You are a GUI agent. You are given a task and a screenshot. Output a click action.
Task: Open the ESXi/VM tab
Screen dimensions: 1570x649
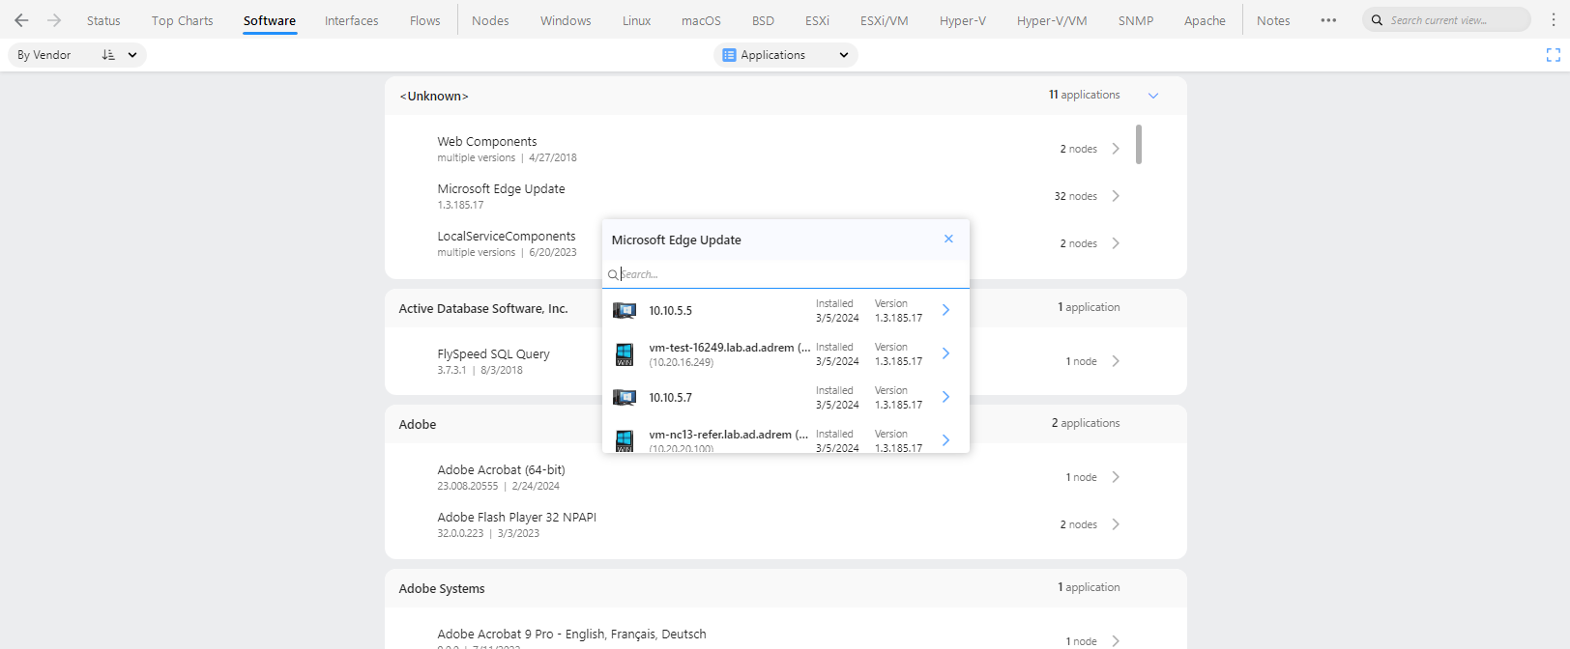click(x=884, y=20)
